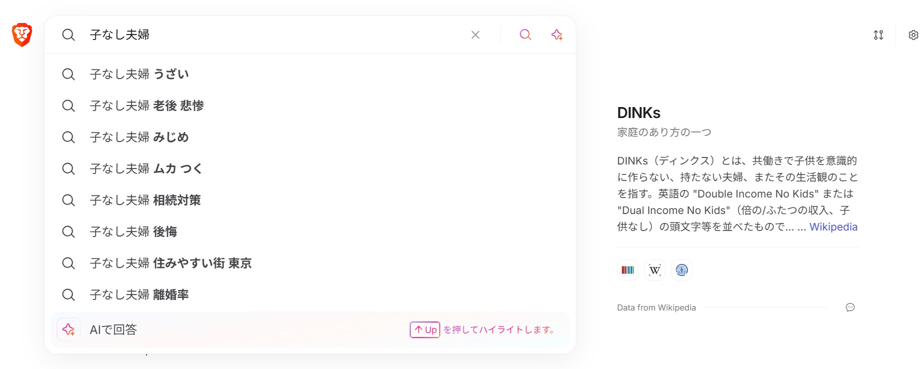Screen dimensions: 924x369
Task: Pick suggestion 子なし夫婦 相続対策
Action: 145,200
